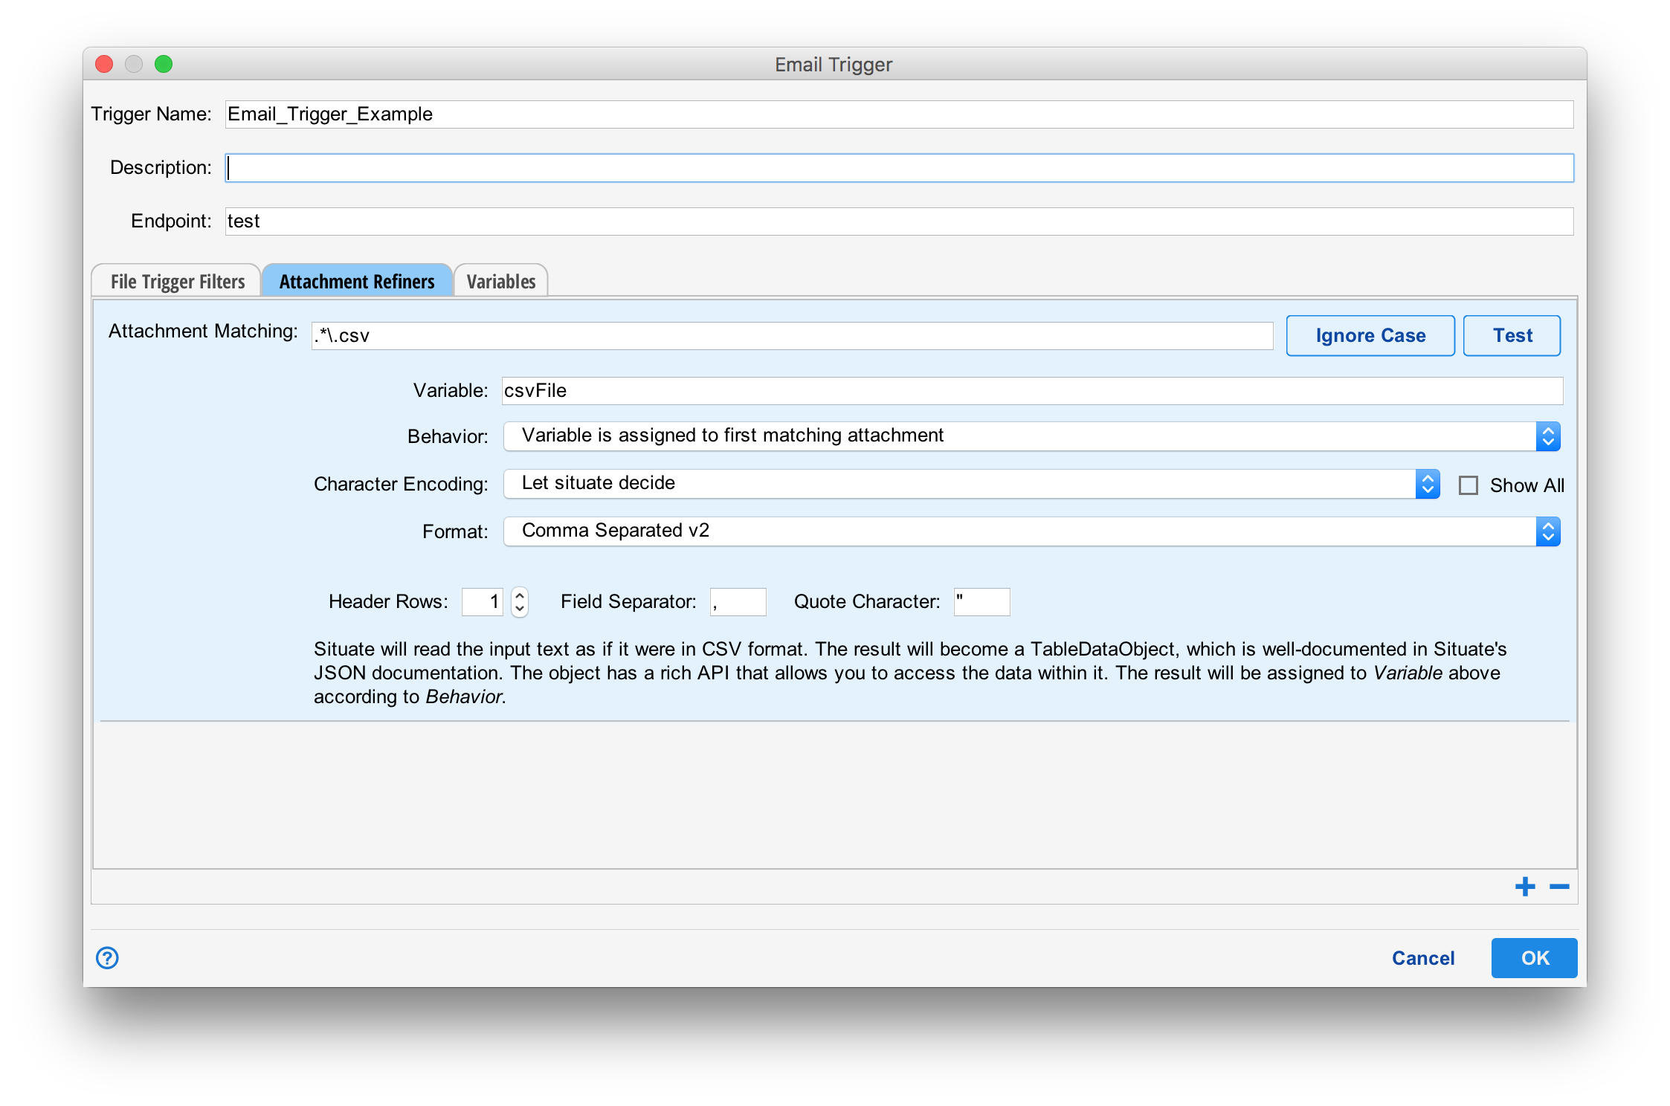Open the help question mark icon
Image resolution: width=1670 pixels, height=1106 pixels.
coord(107,957)
